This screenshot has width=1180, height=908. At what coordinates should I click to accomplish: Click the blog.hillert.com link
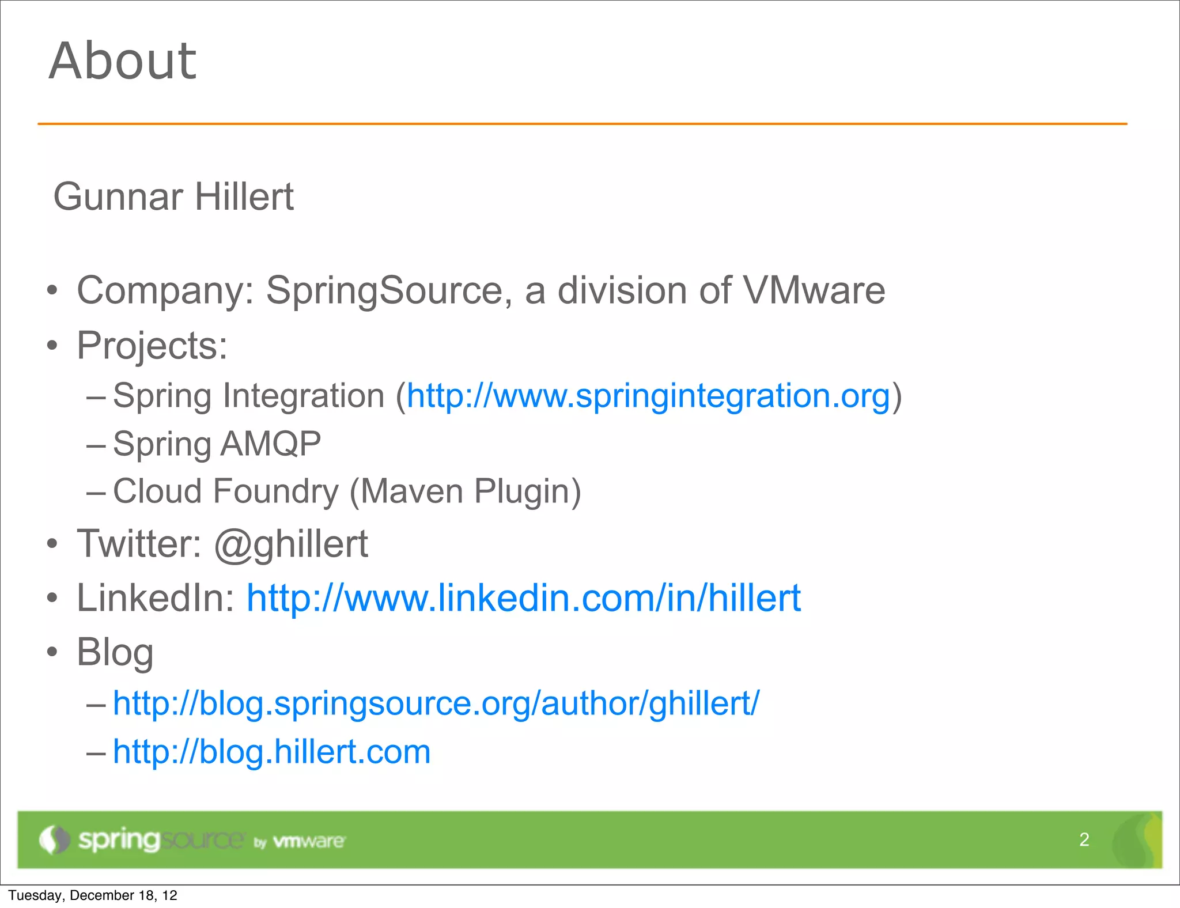pyautogui.click(x=271, y=752)
